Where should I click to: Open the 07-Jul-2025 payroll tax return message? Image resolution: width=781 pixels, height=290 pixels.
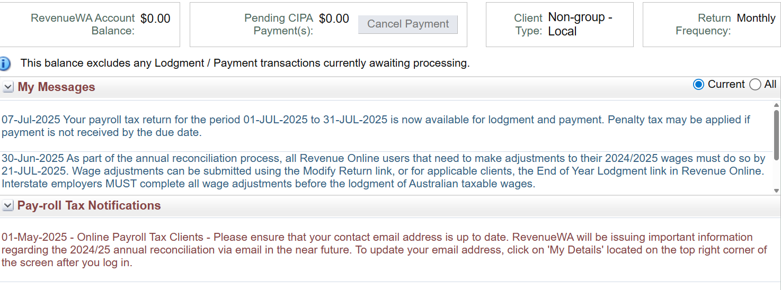pyautogui.click(x=376, y=126)
